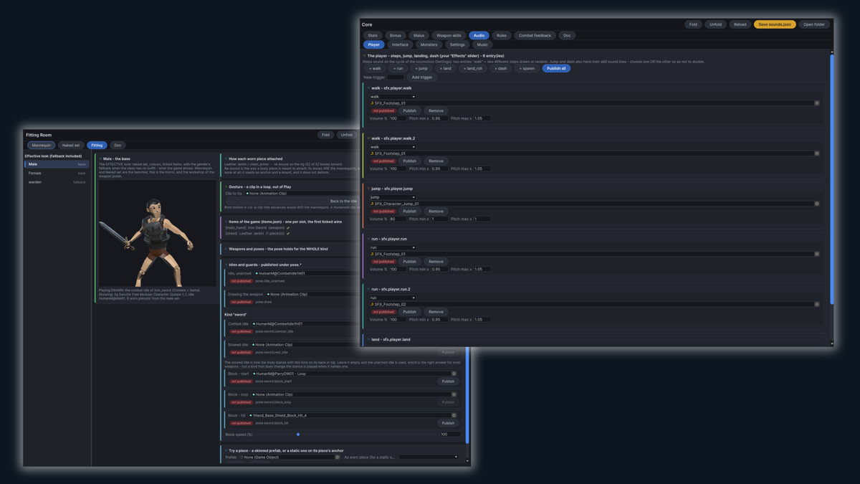
Task: Remove the sfx.player.jump entry
Action: (436, 212)
